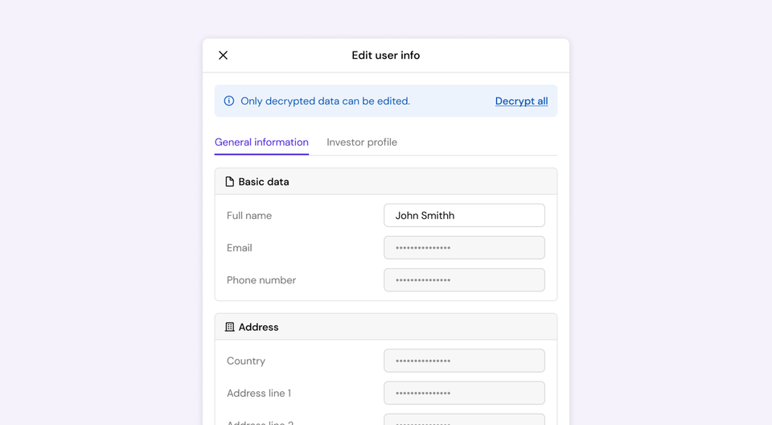Click the partially visible Address line 2 field
Screen dimensions: 772x425
coord(464,420)
